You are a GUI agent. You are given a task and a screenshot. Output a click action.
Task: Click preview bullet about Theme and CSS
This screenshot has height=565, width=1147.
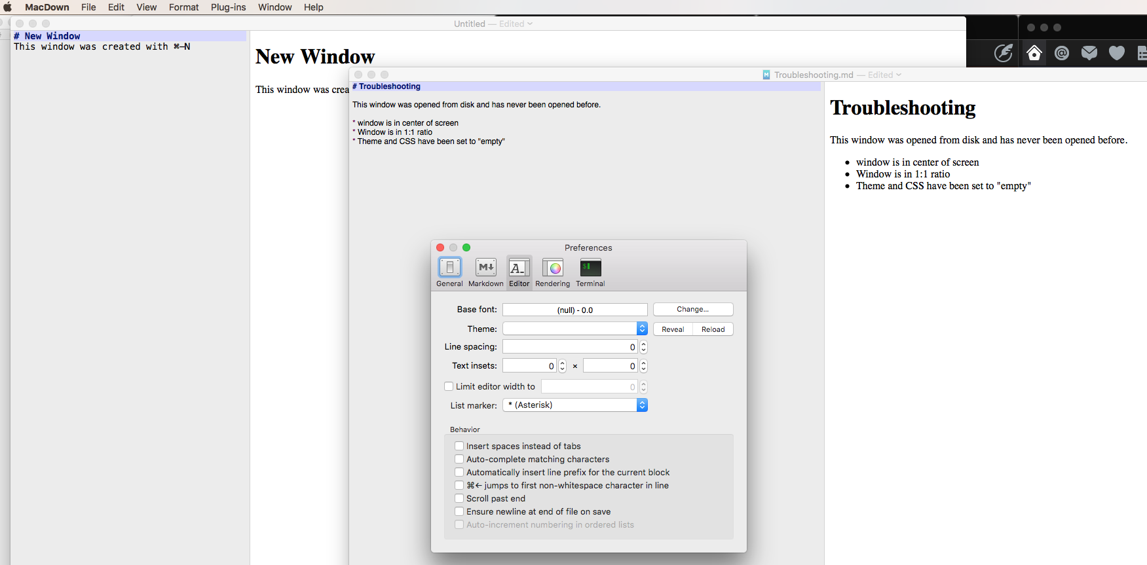[943, 186]
